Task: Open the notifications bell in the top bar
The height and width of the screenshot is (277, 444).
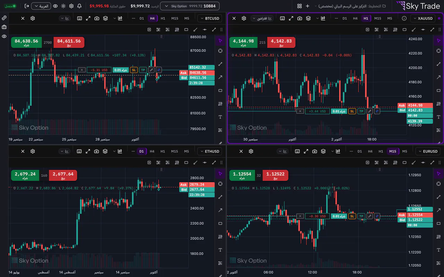Action: (79, 6)
